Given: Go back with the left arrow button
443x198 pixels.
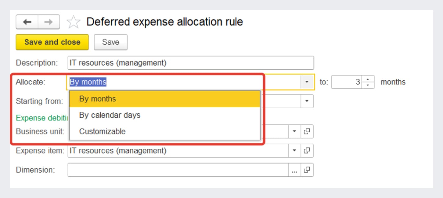Looking at the screenshot, I should click(x=27, y=22).
